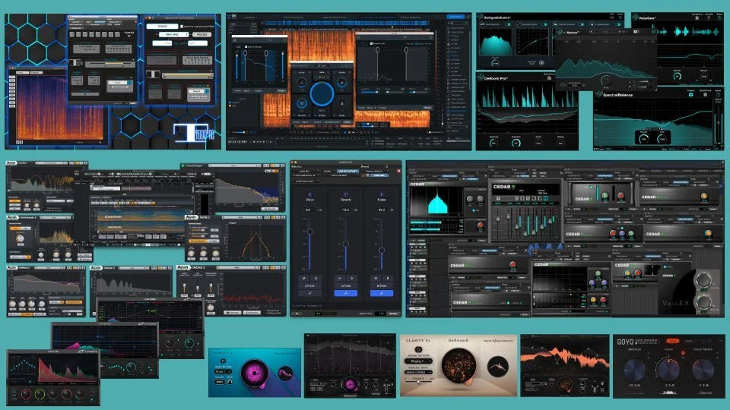This screenshot has width=730, height=410.
Task: Toggle the leftmost switch in DialogueEnhance
Action: tap(507, 24)
